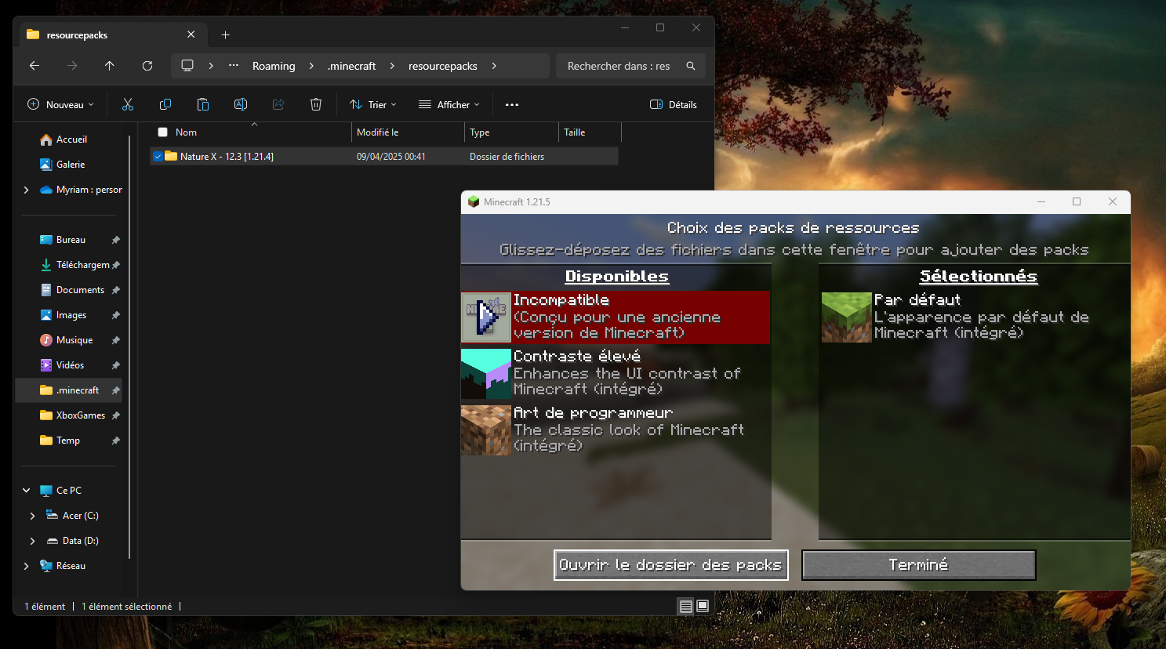Image resolution: width=1166 pixels, height=649 pixels.
Task: Open the Afficher view dropdown
Action: tap(449, 104)
